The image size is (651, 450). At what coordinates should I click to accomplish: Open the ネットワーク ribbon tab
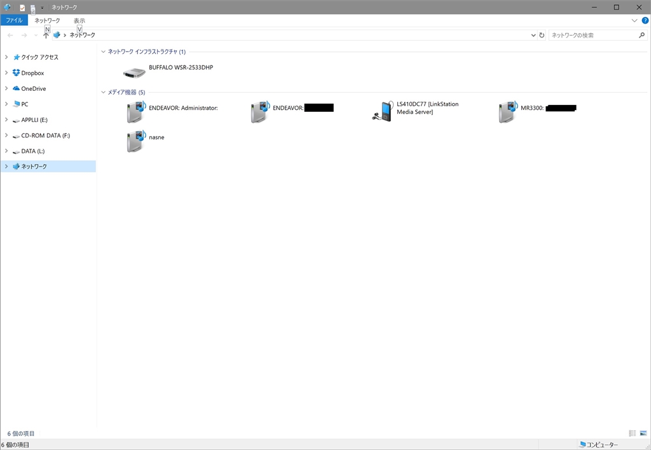click(47, 20)
